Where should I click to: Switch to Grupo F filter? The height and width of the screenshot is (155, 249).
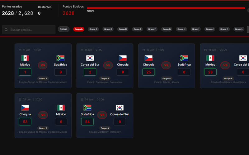point(152,29)
